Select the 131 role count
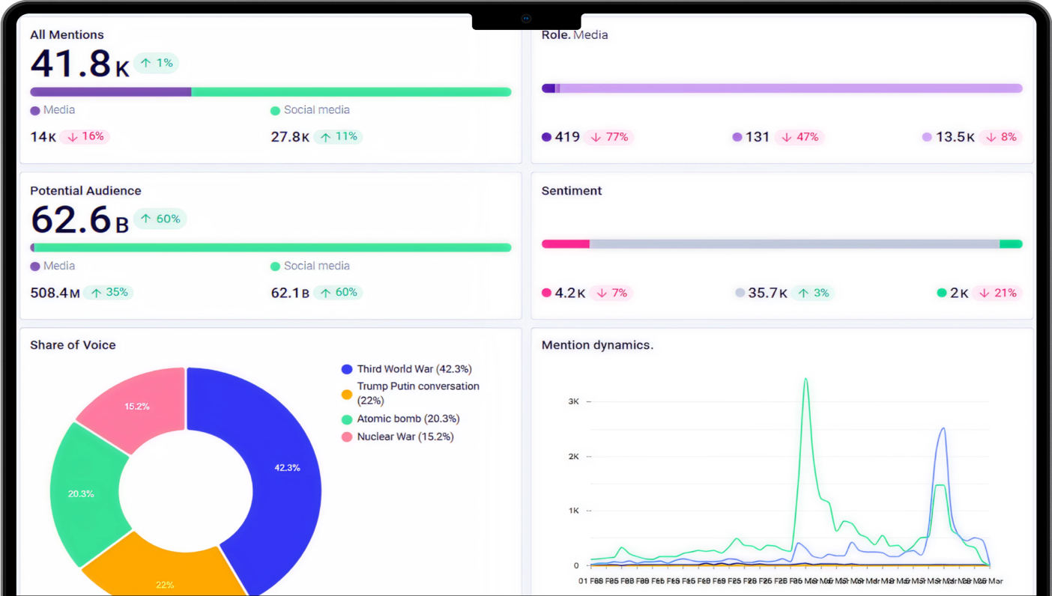1052x596 pixels. [758, 137]
